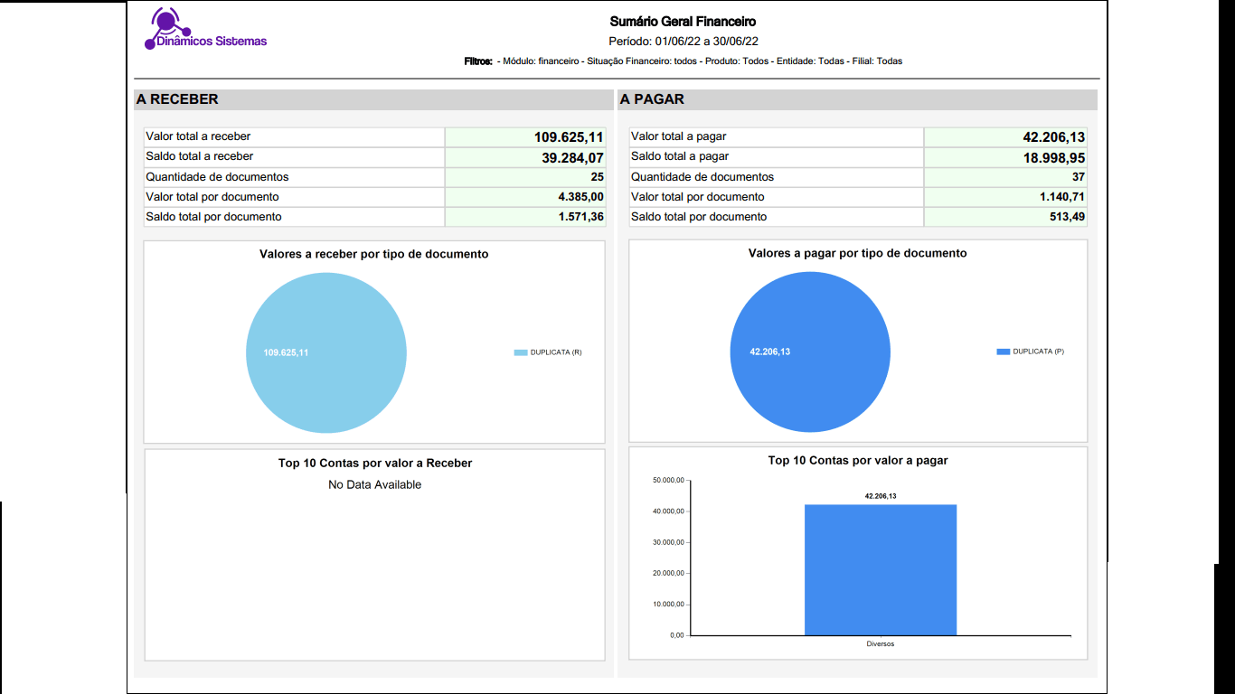The image size is (1235, 694).
Task: Click the Saldo total a pagar value 18.998,95
Action: (x=1053, y=158)
